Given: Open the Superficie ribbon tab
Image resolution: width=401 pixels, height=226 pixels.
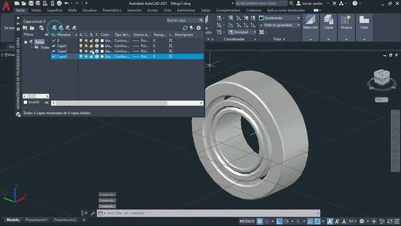Looking at the screenshot, I should coord(55,10).
